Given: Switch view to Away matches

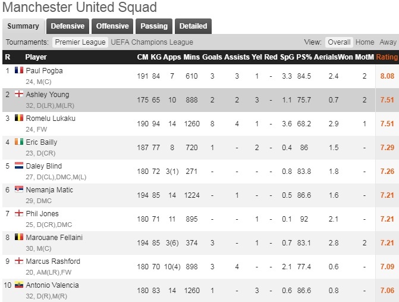Looking at the screenshot, I should (388, 42).
